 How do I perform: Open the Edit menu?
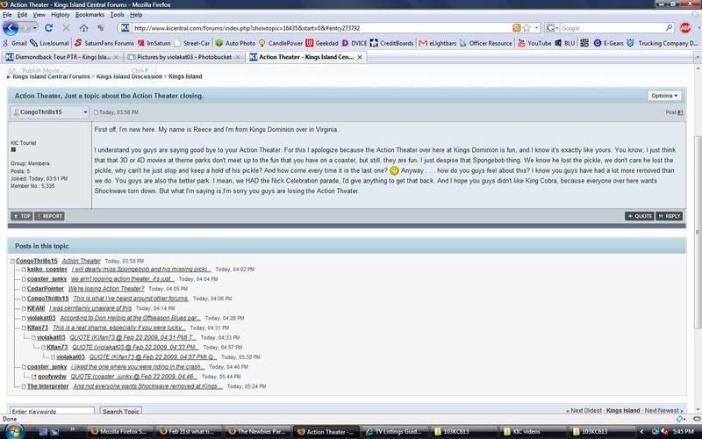23,15
